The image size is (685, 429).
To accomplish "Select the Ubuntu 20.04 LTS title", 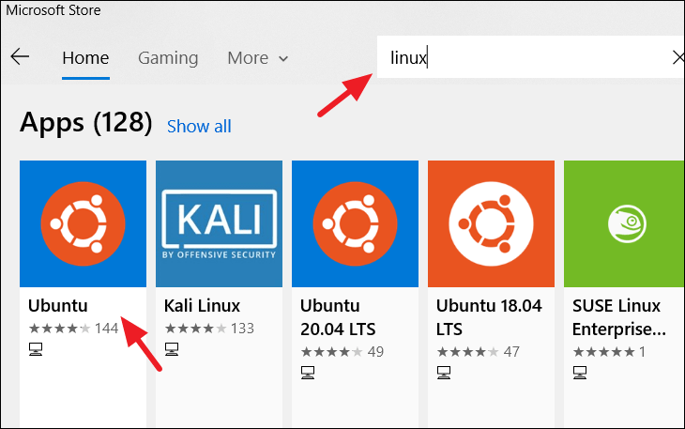I will pos(338,317).
